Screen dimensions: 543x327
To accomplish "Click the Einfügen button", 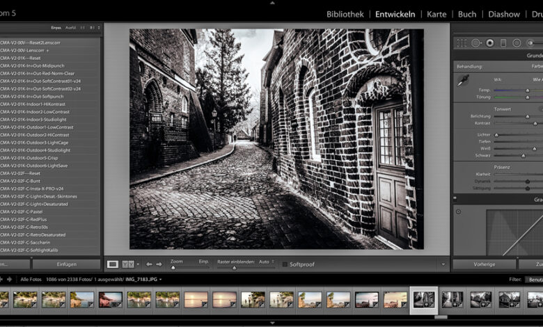I will 67,264.
